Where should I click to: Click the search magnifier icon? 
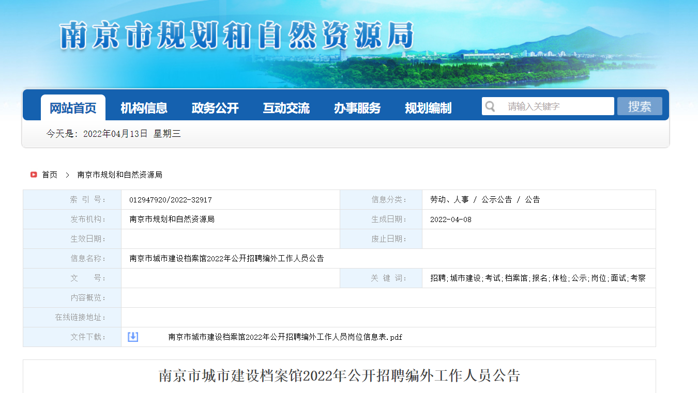pyautogui.click(x=490, y=106)
